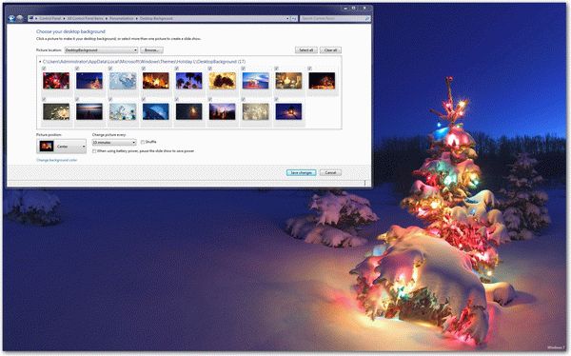Click the Save changes button
This screenshot has height=356, width=571.
301,172
